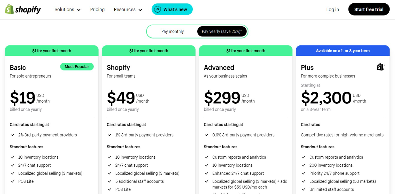Click checkmark beside POS Lite in Basic plan
Screen dimensions: 395x194
13,181
